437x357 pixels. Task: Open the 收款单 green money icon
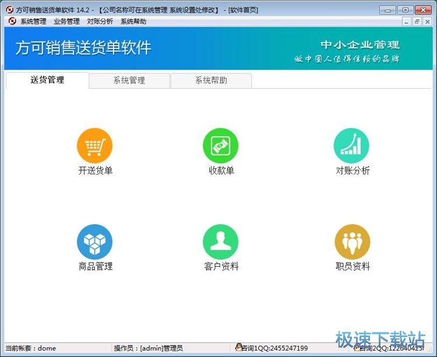click(x=220, y=146)
